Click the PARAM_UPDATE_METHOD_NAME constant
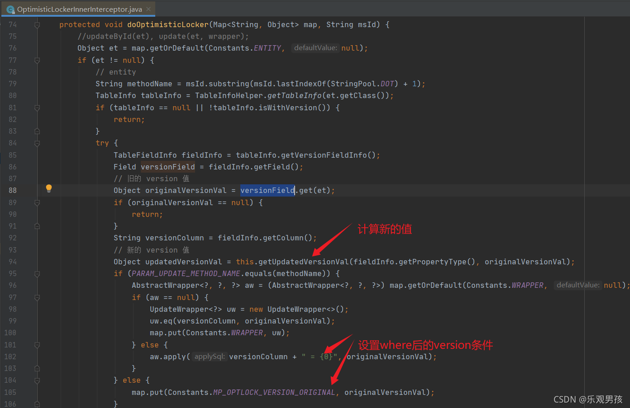The width and height of the screenshot is (630, 408). pyautogui.click(x=186, y=273)
